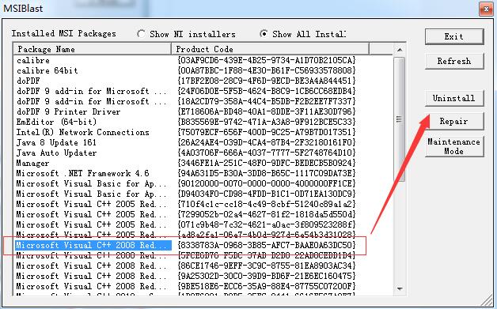497x309 pixels.
Task: Click doPDF add-in code {24F06D0E-5F5B-4624-B8C9-1CB6CC68EDB4}
Action: click(x=267, y=91)
